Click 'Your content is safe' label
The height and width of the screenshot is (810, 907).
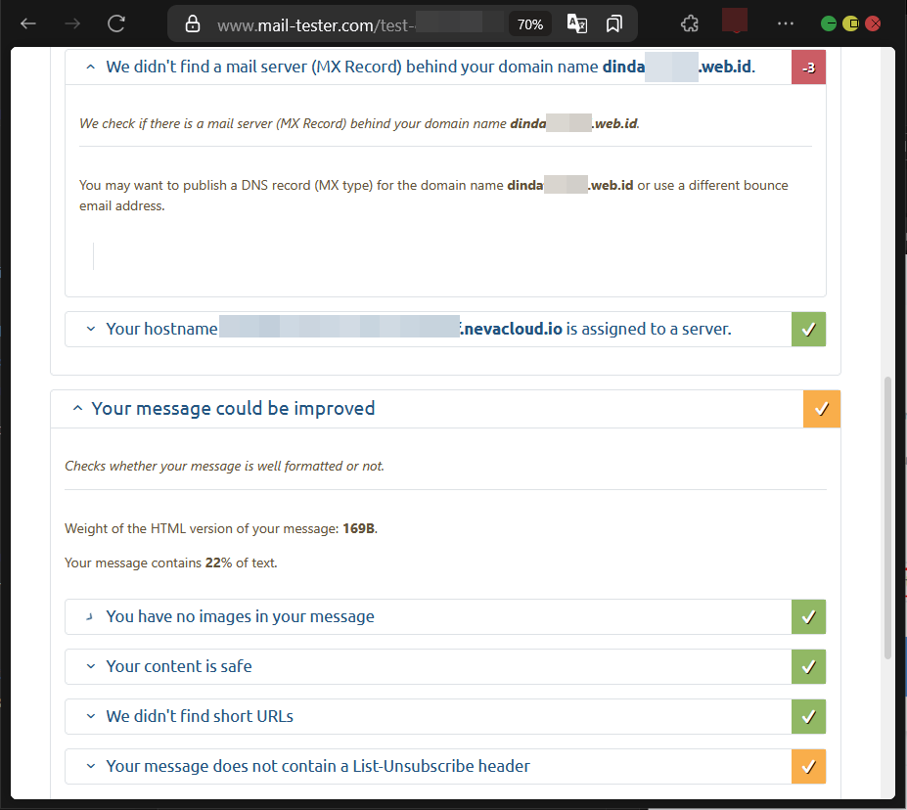click(x=179, y=666)
